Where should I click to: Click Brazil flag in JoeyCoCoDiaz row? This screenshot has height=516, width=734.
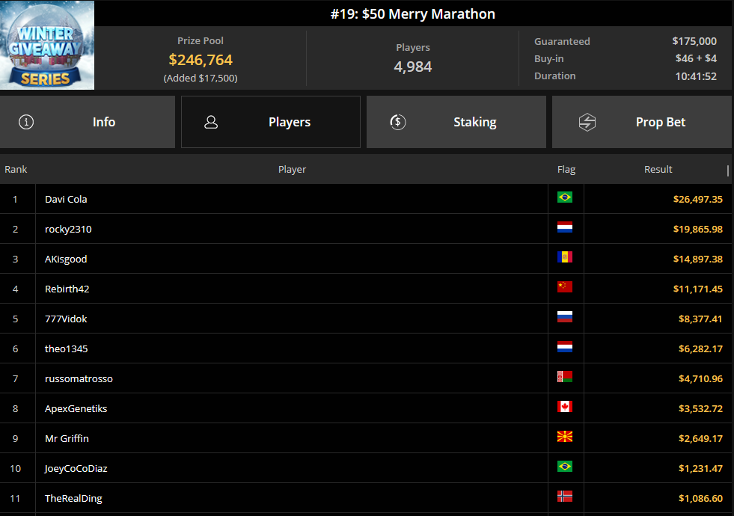coord(565,467)
